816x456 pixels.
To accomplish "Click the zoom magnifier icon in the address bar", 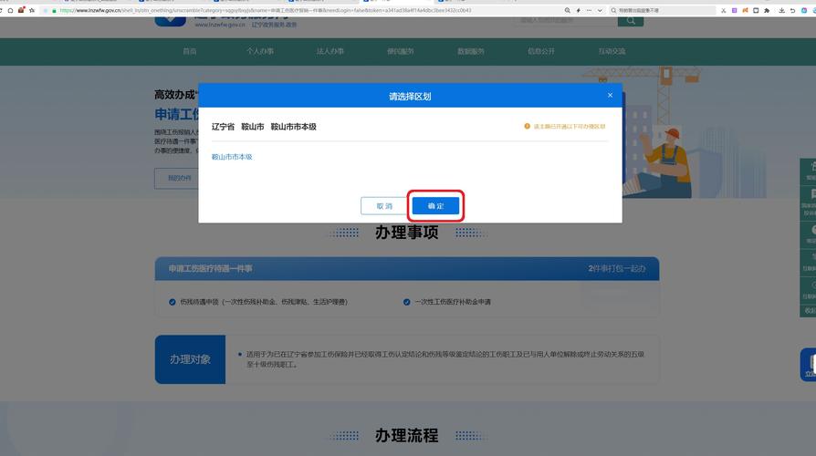I will tap(567, 10).
